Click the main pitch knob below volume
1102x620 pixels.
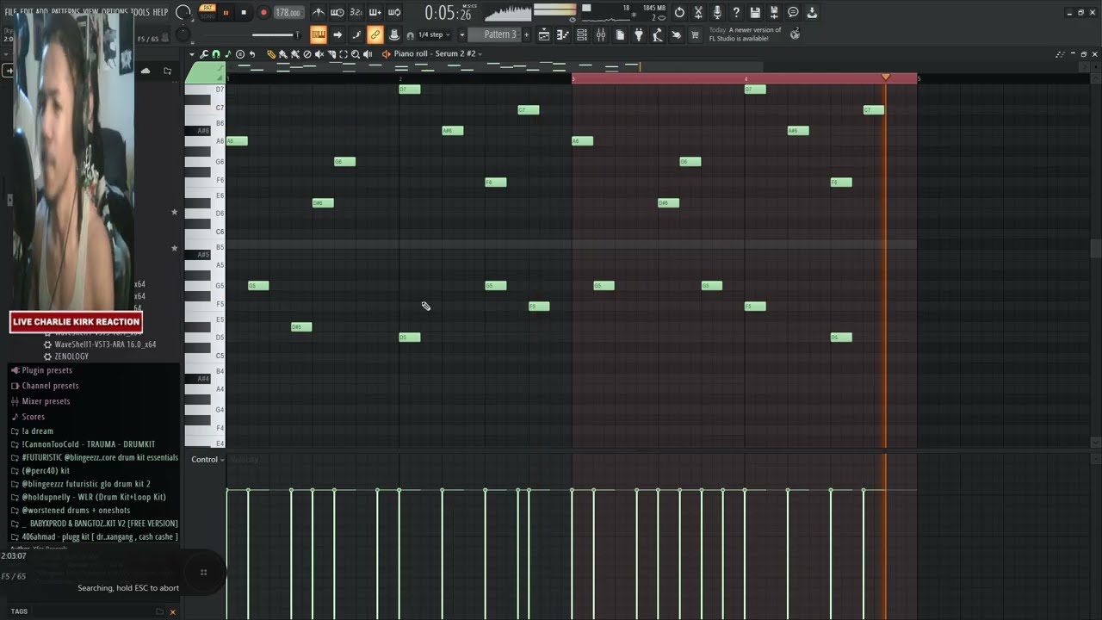[183, 34]
